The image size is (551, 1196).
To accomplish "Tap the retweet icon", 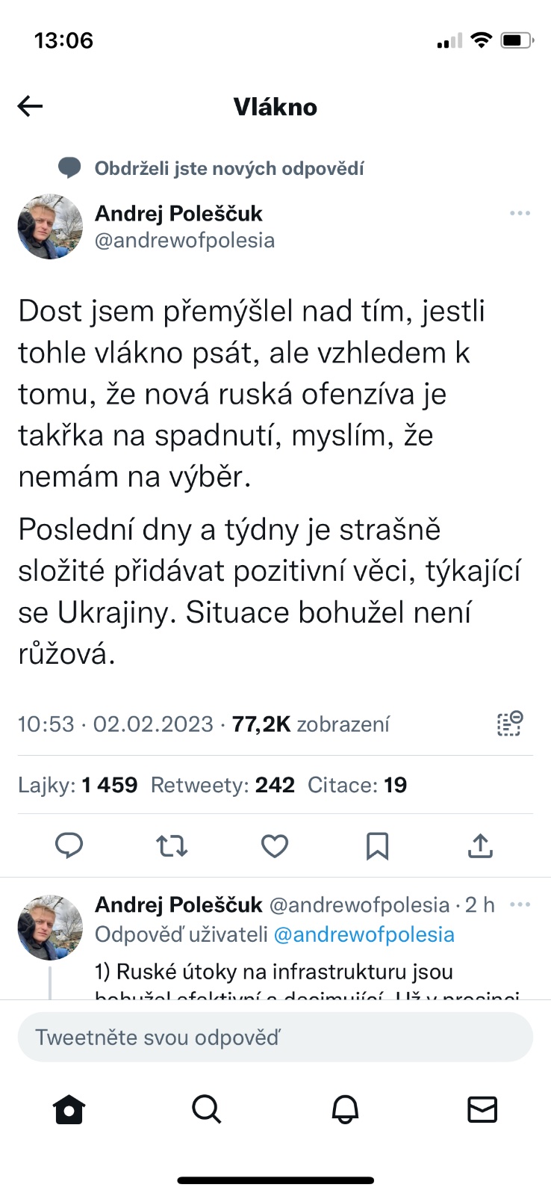I will coord(172,845).
